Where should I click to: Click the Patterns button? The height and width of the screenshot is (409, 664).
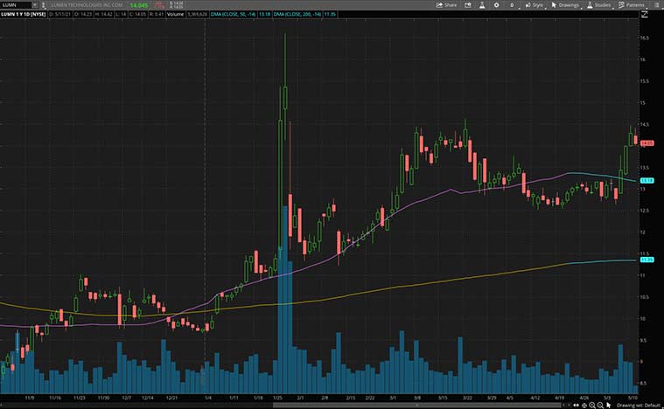pyautogui.click(x=633, y=4)
